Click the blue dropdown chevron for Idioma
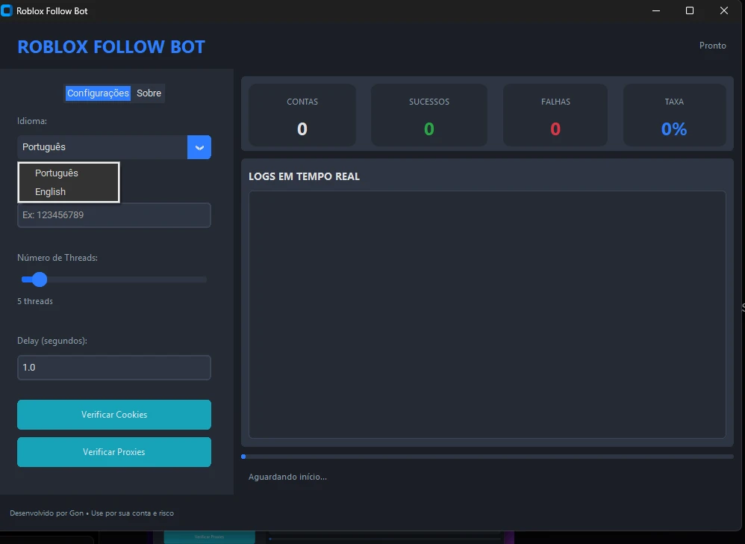Image resolution: width=745 pixels, height=544 pixels. [x=199, y=147]
